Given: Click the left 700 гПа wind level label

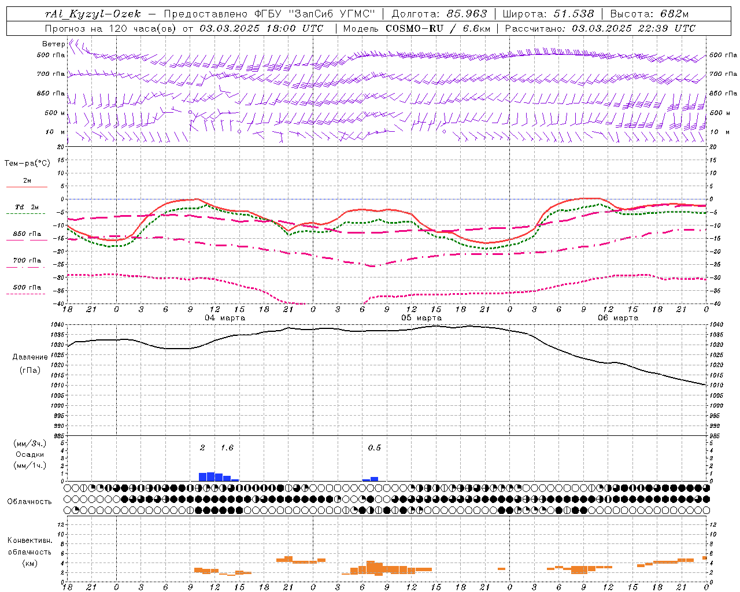Looking at the screenshot, I should click(x=51, y=74).
